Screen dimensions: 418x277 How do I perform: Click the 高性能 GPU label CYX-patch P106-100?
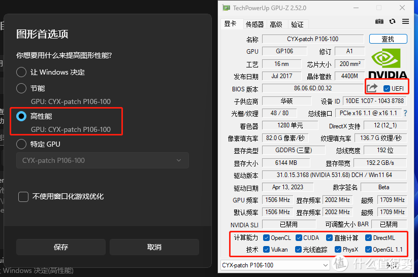click(71, 129)
